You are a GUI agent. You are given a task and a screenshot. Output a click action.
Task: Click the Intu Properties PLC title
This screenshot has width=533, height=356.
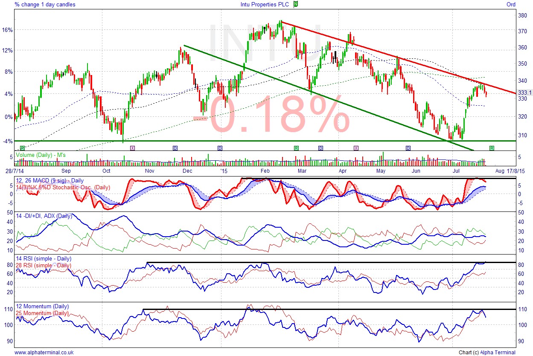(x=265, y=5)
